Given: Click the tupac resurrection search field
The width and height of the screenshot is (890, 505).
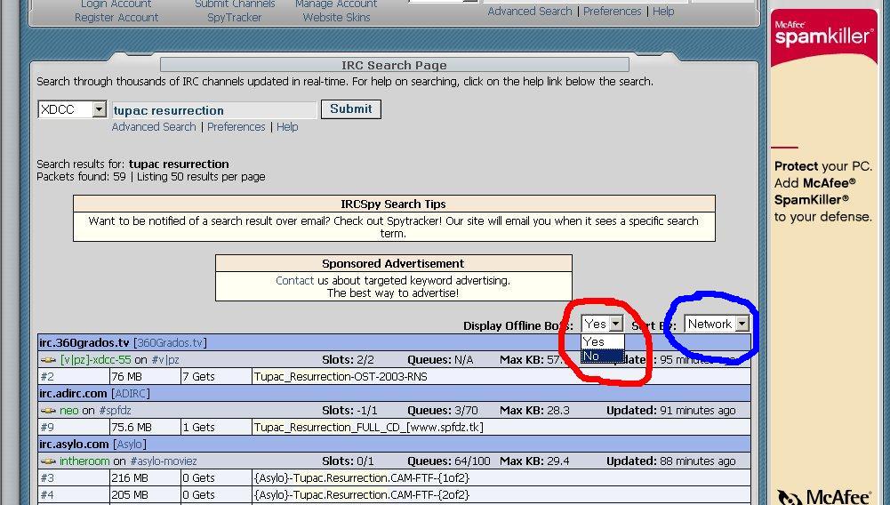Looking at the screenshot, I should [214, 110].
